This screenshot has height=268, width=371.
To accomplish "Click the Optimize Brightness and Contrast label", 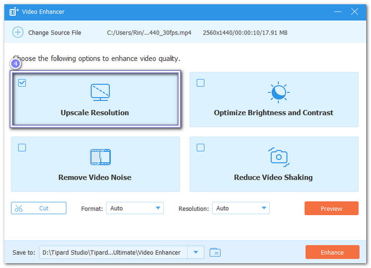I will [x=273, y=113].
